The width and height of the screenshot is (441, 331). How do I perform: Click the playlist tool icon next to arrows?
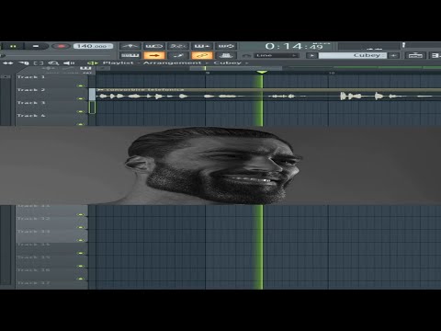[x=23, y=63]
